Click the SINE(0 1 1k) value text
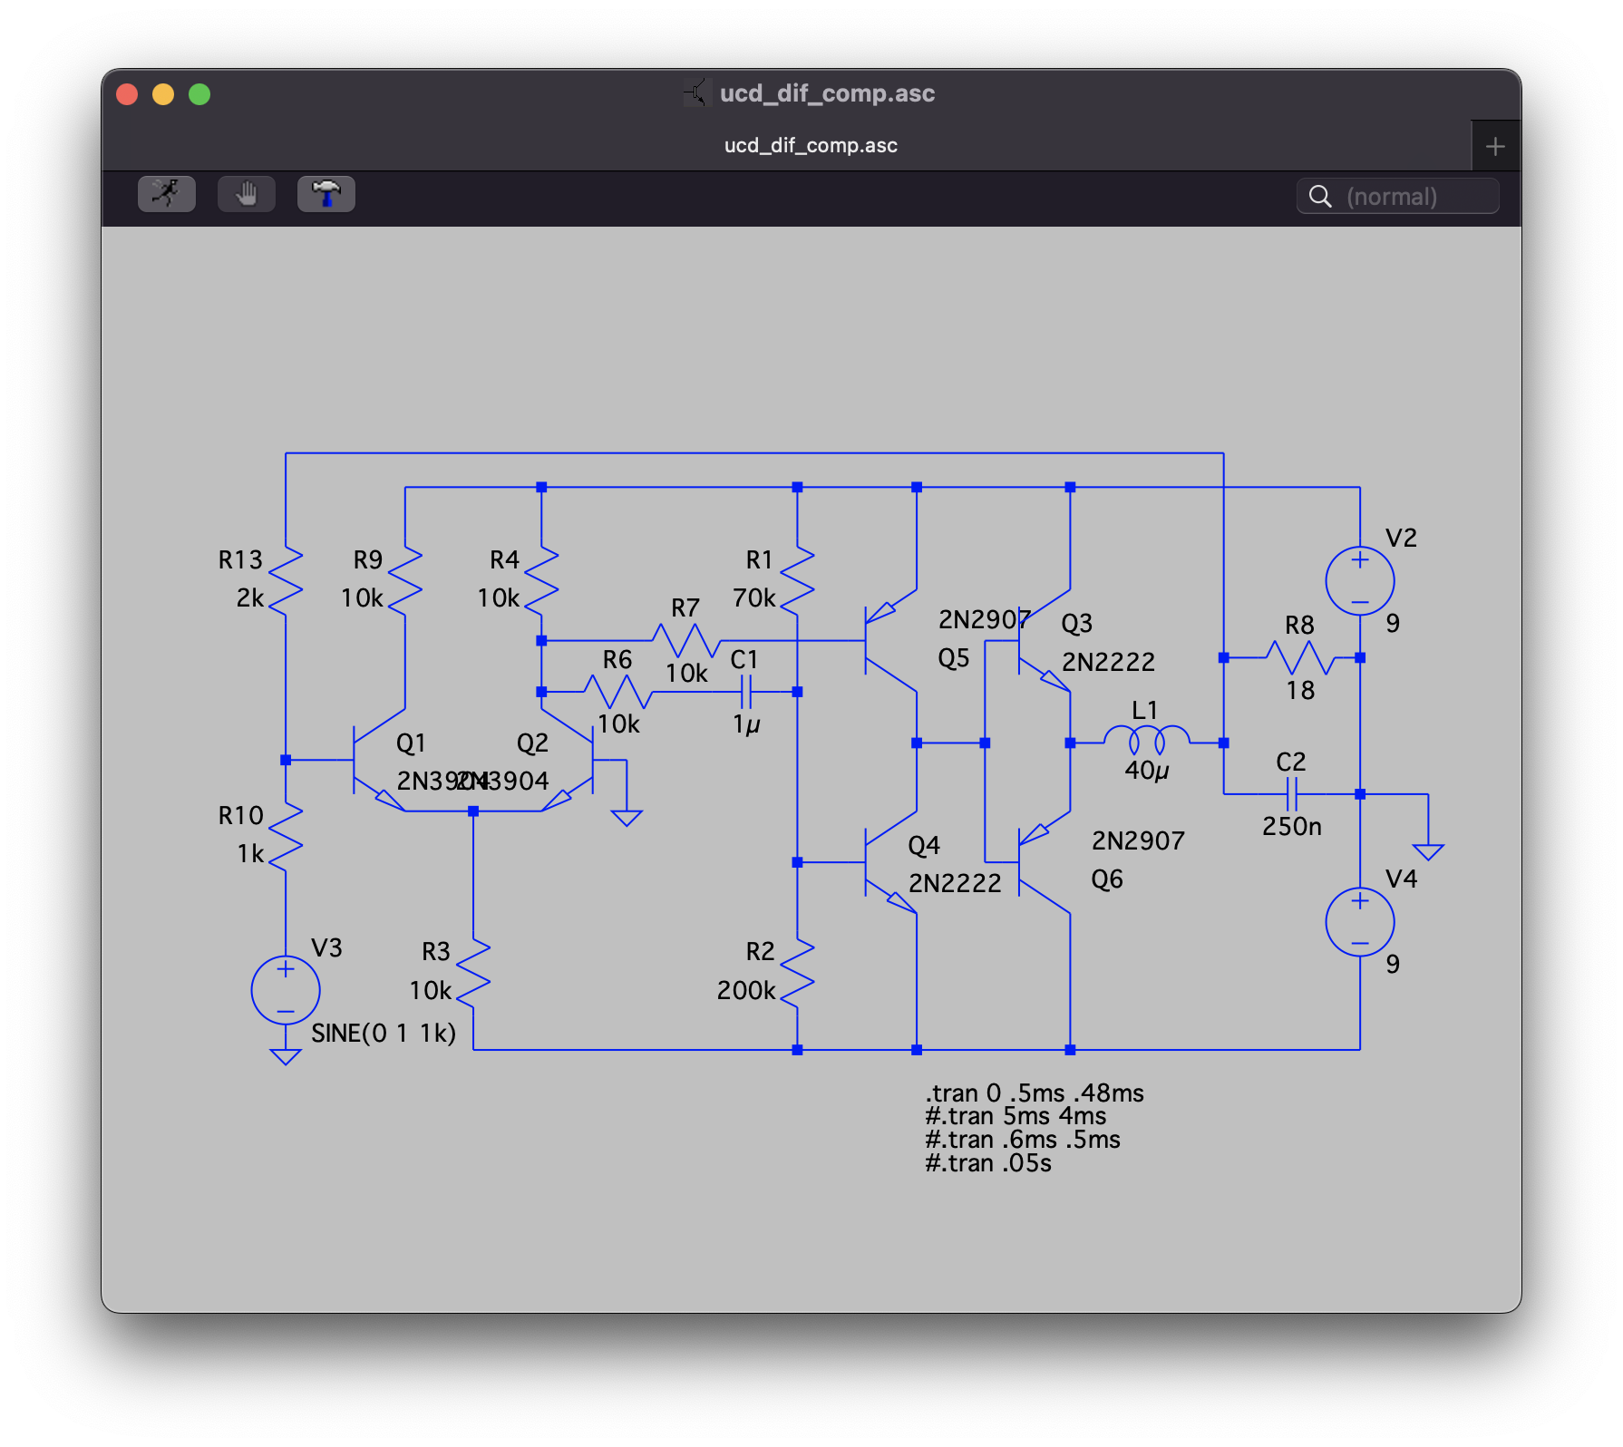The height and width of the screenshot is (1447, 1623). click(x=384, y=1034)
